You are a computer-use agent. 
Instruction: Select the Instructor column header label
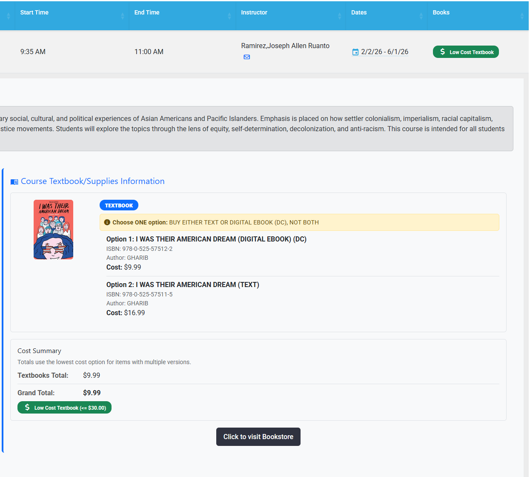(254, 12)
